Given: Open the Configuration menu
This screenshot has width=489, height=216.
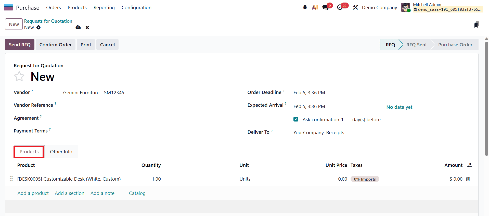Looking at the screenshot, I should pos(136,7).
